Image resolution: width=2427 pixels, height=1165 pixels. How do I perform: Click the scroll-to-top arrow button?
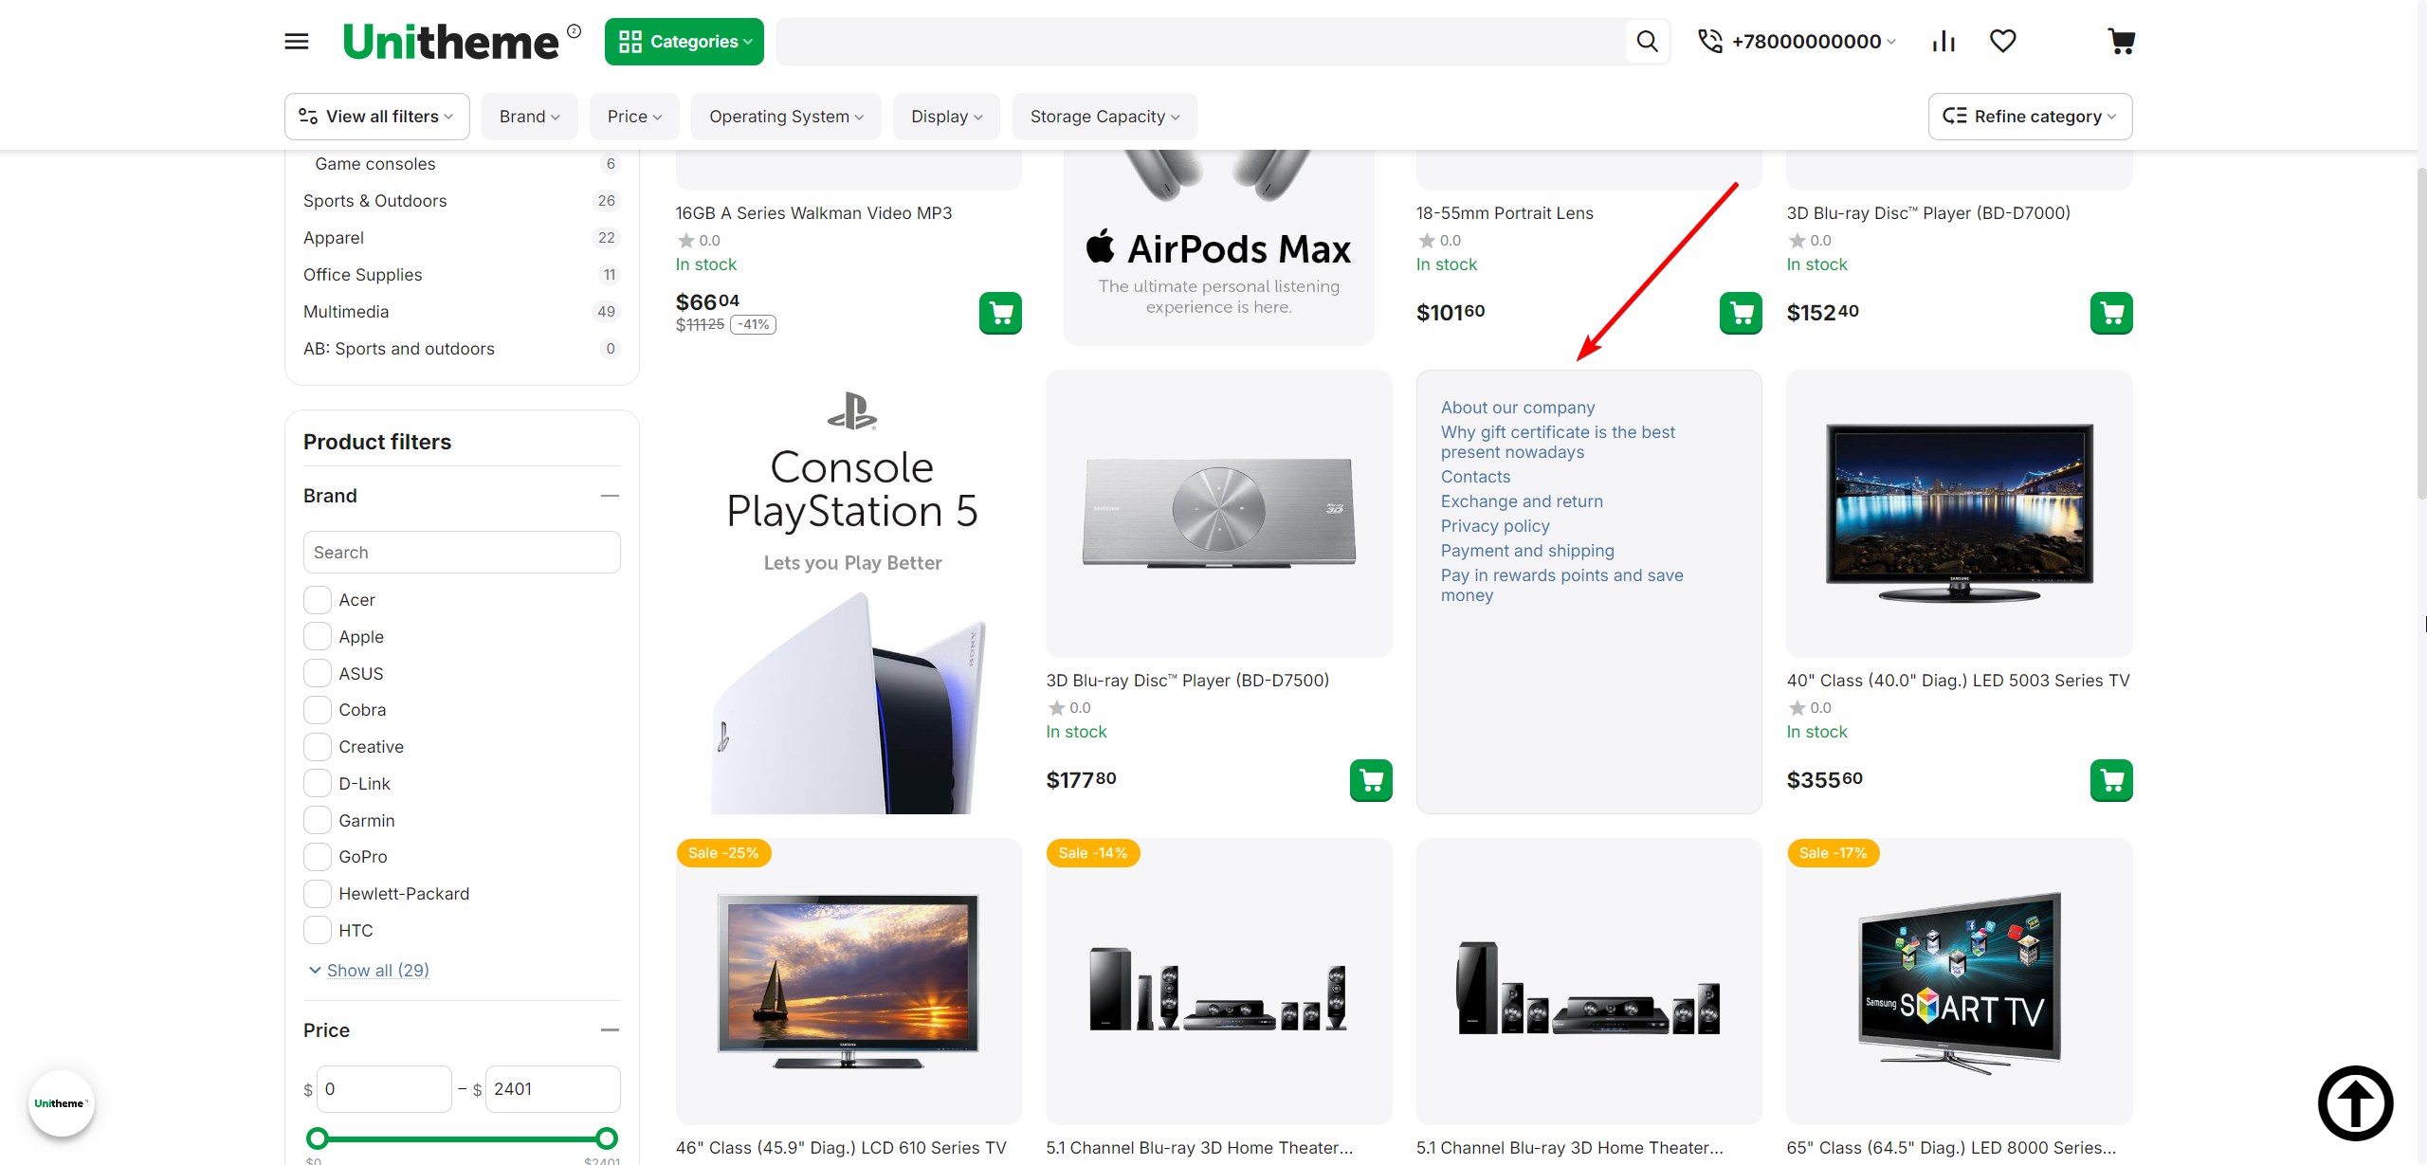pos(2355,1103)
